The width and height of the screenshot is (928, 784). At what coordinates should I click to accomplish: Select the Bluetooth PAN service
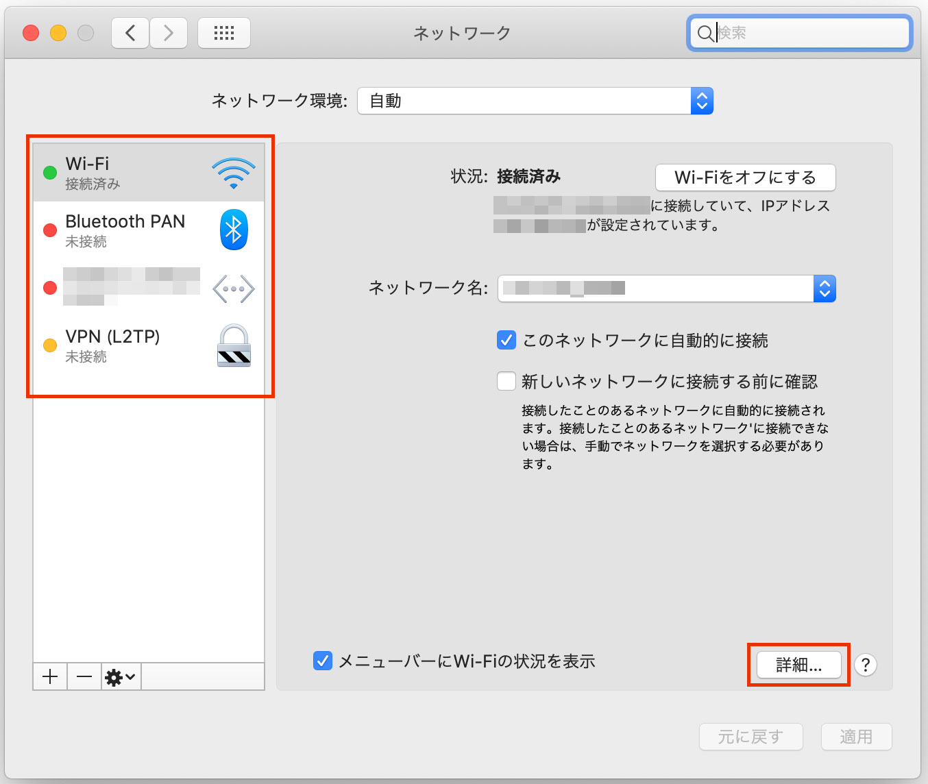(x=149, y=230)
